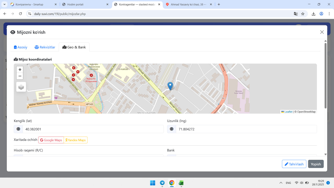
Task: Open the map layers control
Action: point(21,87)
